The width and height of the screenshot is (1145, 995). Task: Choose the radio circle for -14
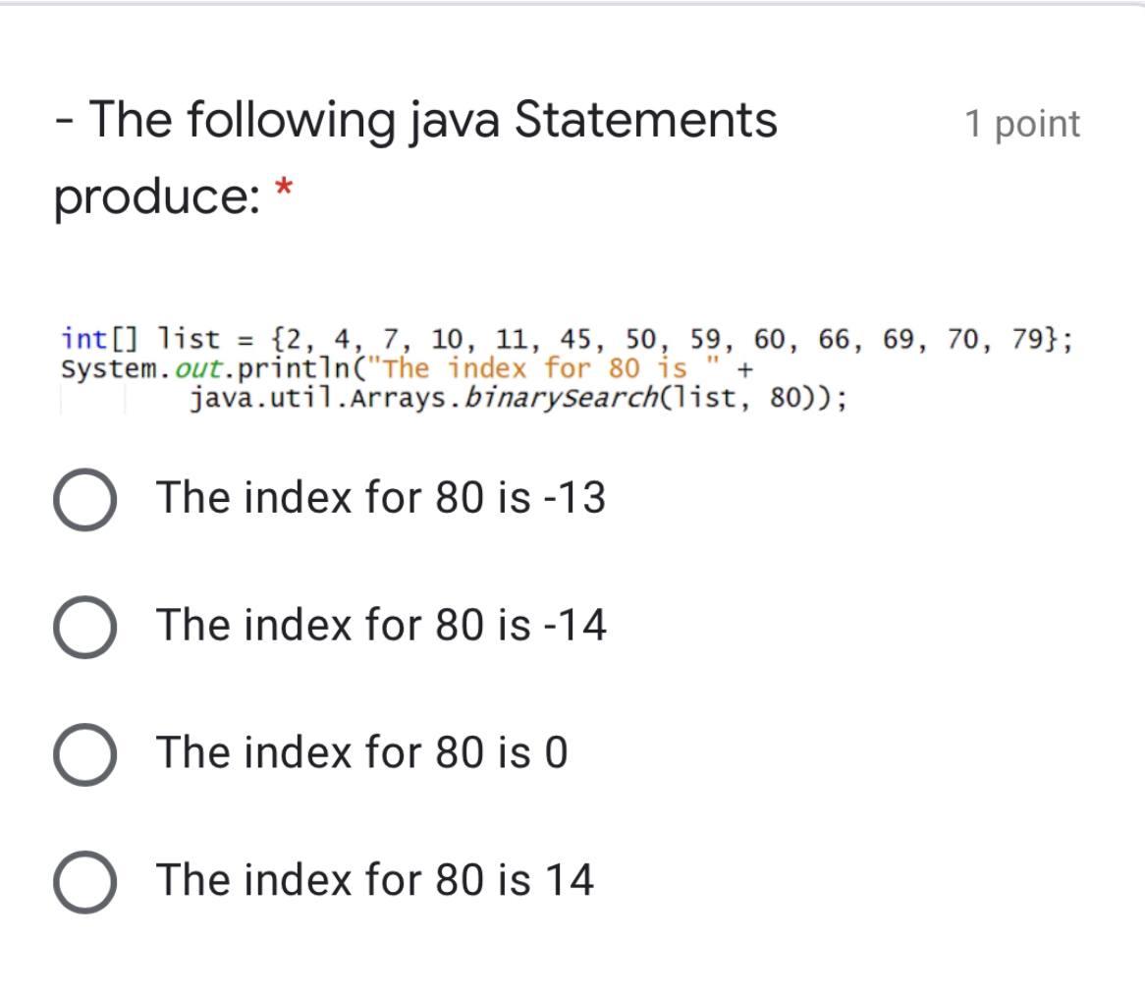[86, 626]
